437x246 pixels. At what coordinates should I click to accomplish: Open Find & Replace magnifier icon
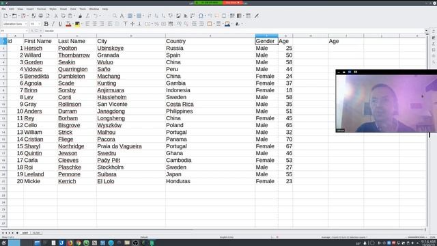pyautogui.click(x=115, y=16)
